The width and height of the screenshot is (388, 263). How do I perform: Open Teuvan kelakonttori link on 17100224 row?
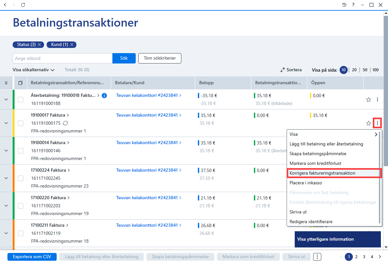click(x=148, y=170)
